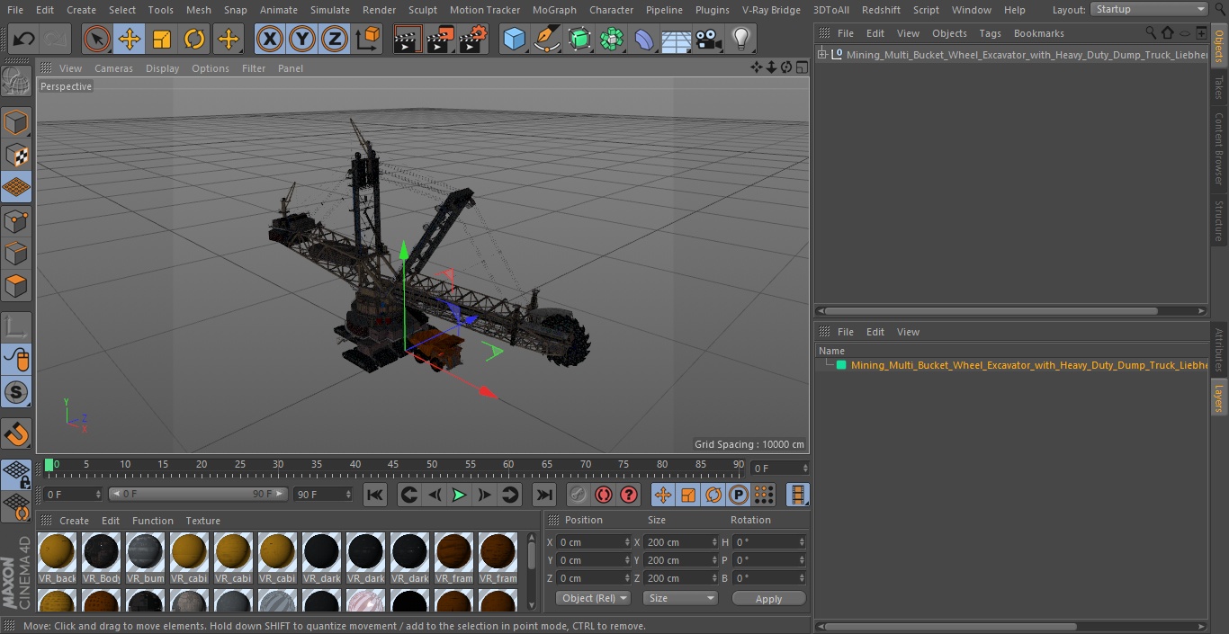Click stepper on Position X field
Image resolution: width=1229 pixels, height=634 pixels.
(x=628, y=542)
